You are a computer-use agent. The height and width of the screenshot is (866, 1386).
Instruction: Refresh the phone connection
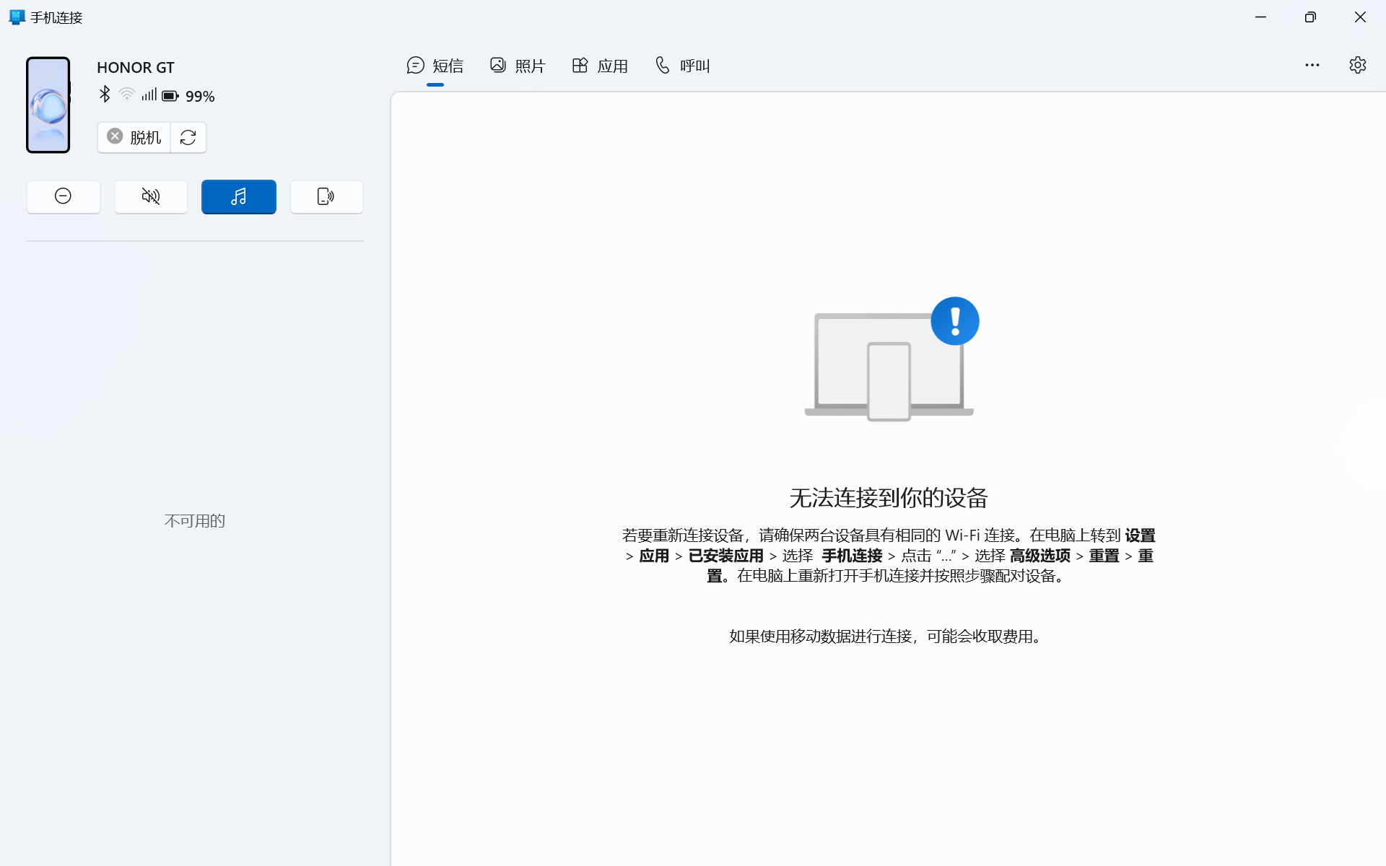[x=188, y=137]
